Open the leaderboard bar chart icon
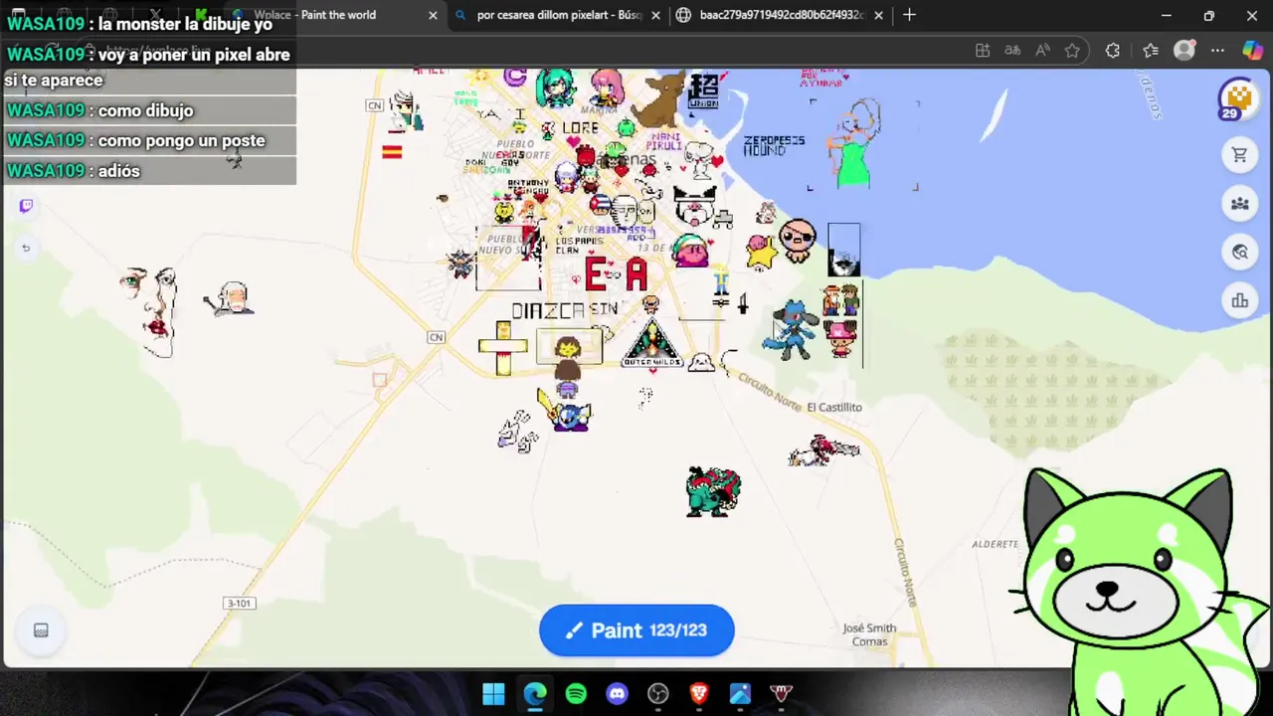 pyautogui.click(x=1239, y=301)
